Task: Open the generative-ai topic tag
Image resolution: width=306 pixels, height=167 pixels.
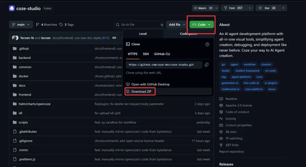Action: [230, 83]
